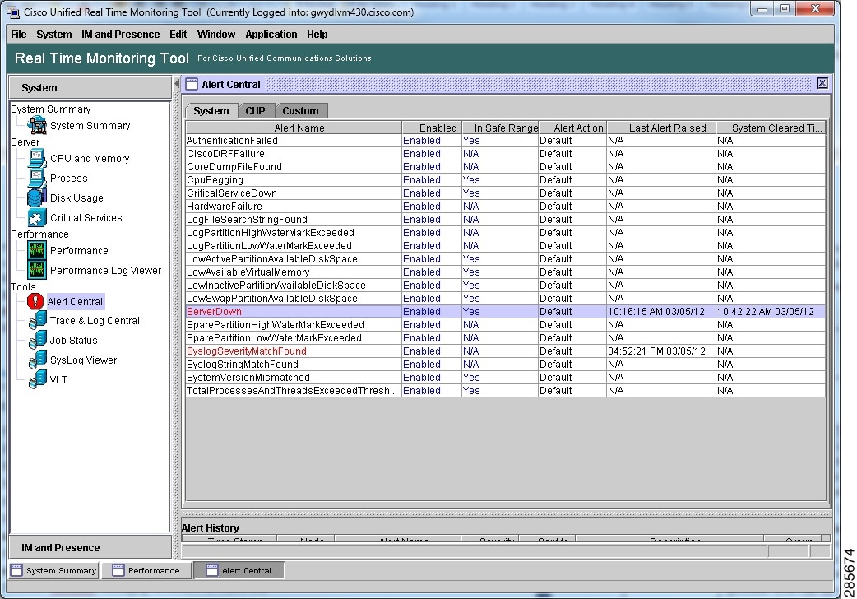Image resolution: width=857 pixels, height=599 pixels.
Task: Open the Help menu
Action: pos(317,35)
